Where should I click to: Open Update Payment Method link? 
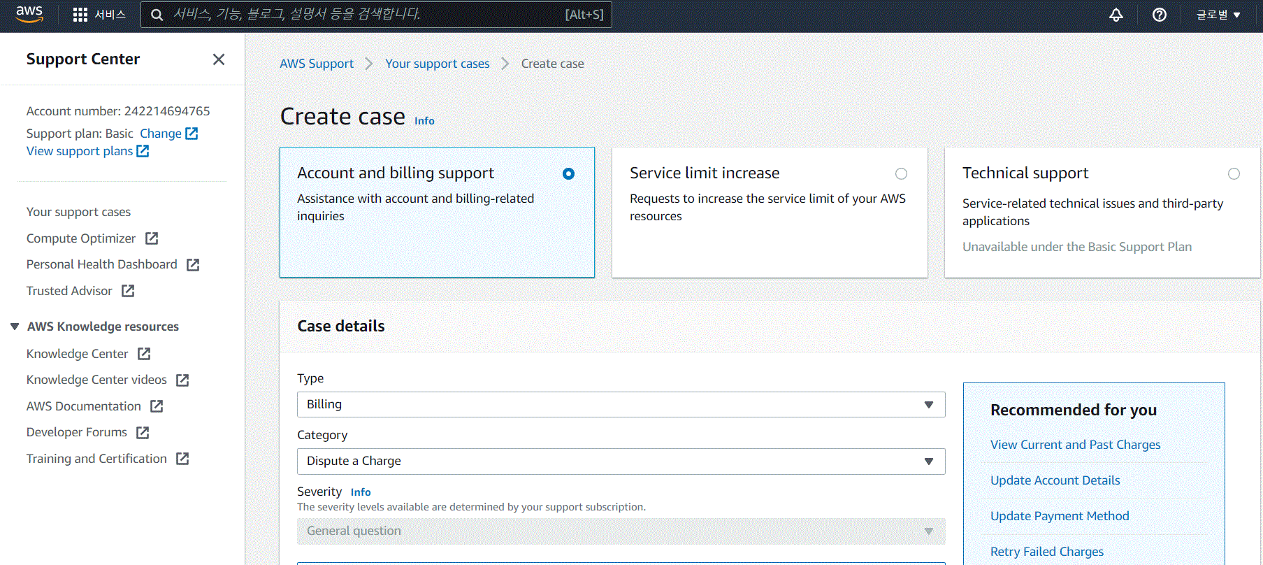[1060, 516]
